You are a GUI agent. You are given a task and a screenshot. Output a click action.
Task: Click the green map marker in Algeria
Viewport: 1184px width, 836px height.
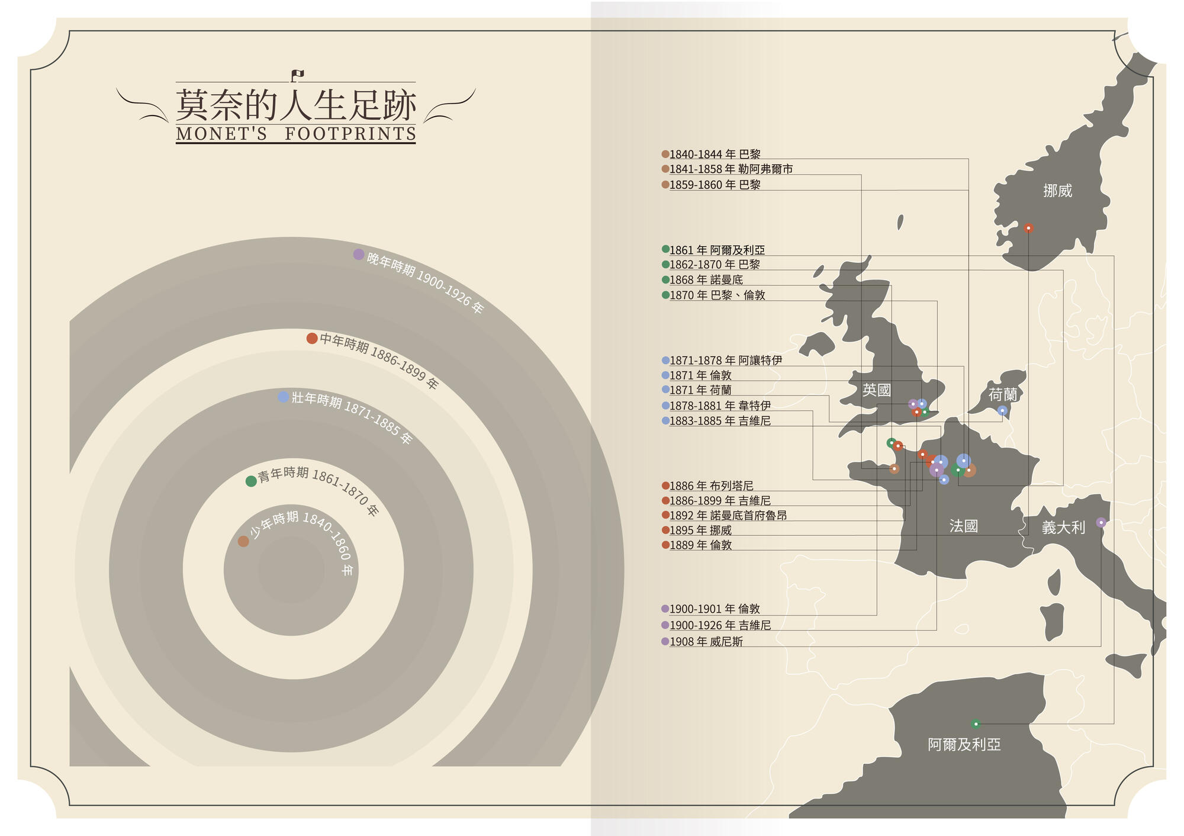[976, 724]
